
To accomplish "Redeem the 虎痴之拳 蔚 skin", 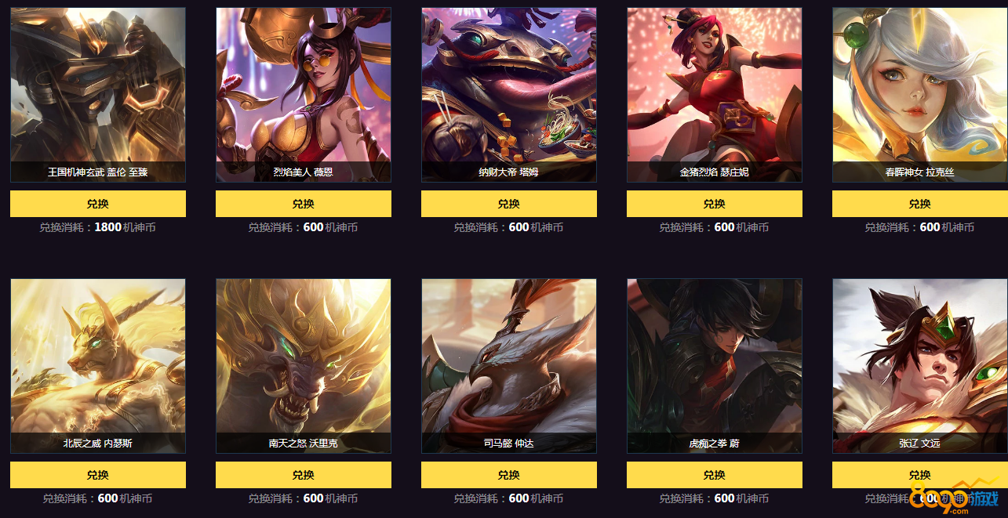I will click(715, 475).
